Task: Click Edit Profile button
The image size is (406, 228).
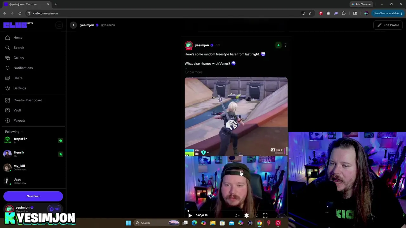Action: [388, 25]
